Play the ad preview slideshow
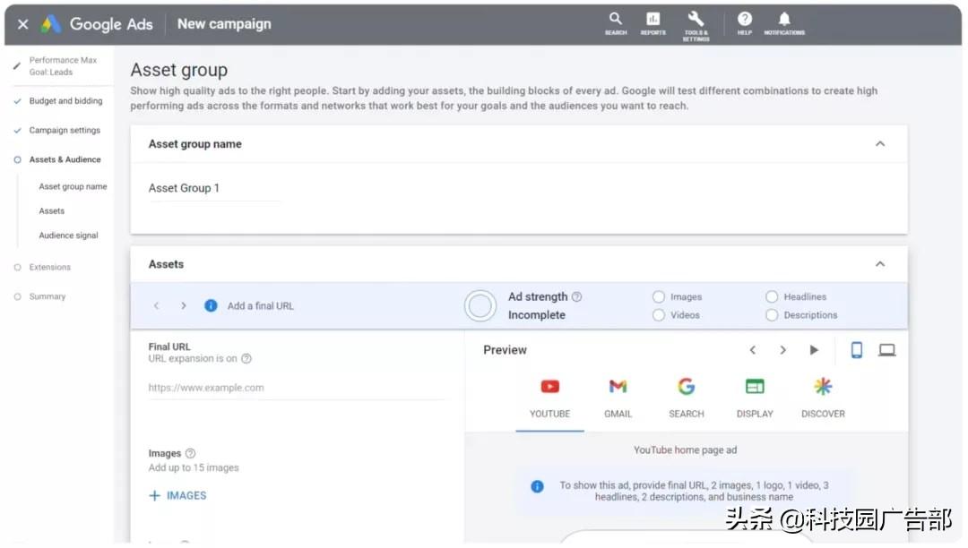Image resolution: width=968 pixels, height=548 pixels. click(814, 350)
